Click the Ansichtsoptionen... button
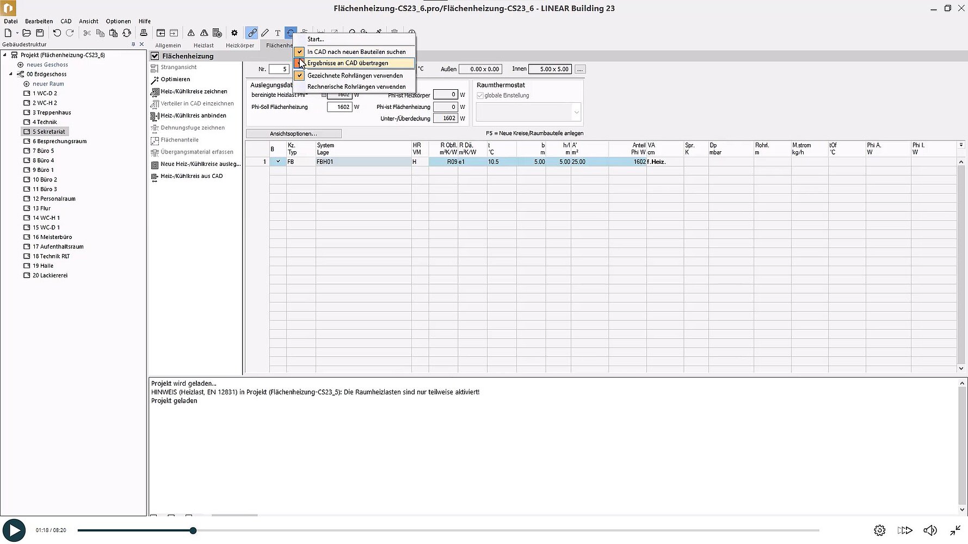 293,134
